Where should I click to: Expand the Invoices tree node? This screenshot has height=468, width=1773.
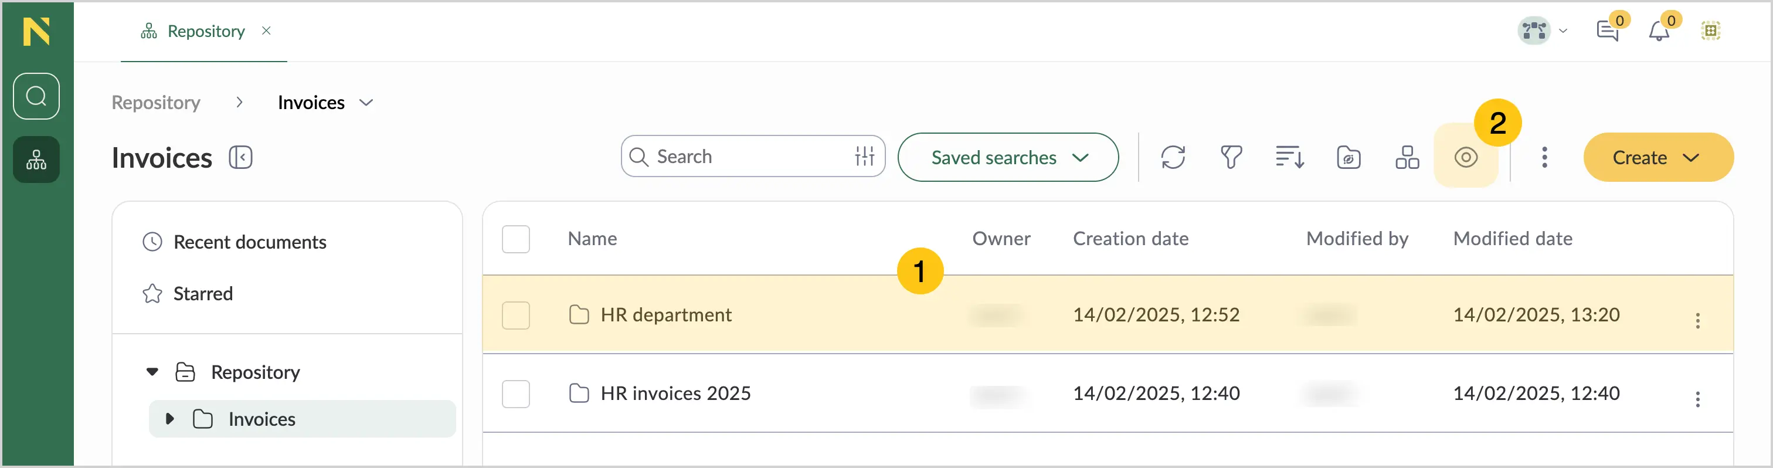[169, 419]
